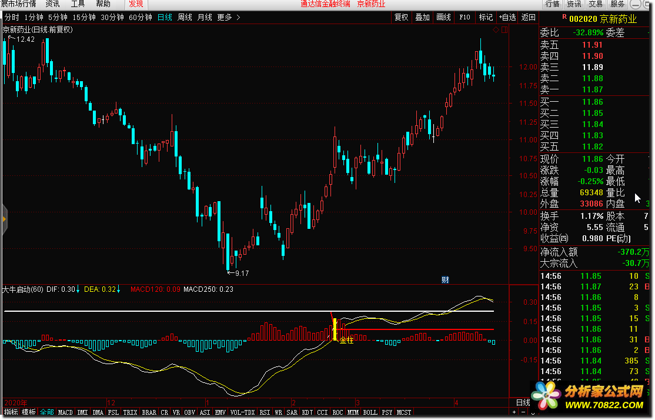
Task: Select the 1分钟 period
Action: click(x=34, y=17)
